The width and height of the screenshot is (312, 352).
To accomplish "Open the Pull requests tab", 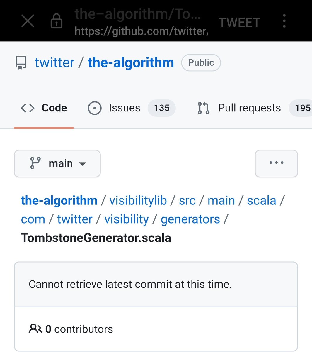I will pyautogui.click(x=249, y=108).
